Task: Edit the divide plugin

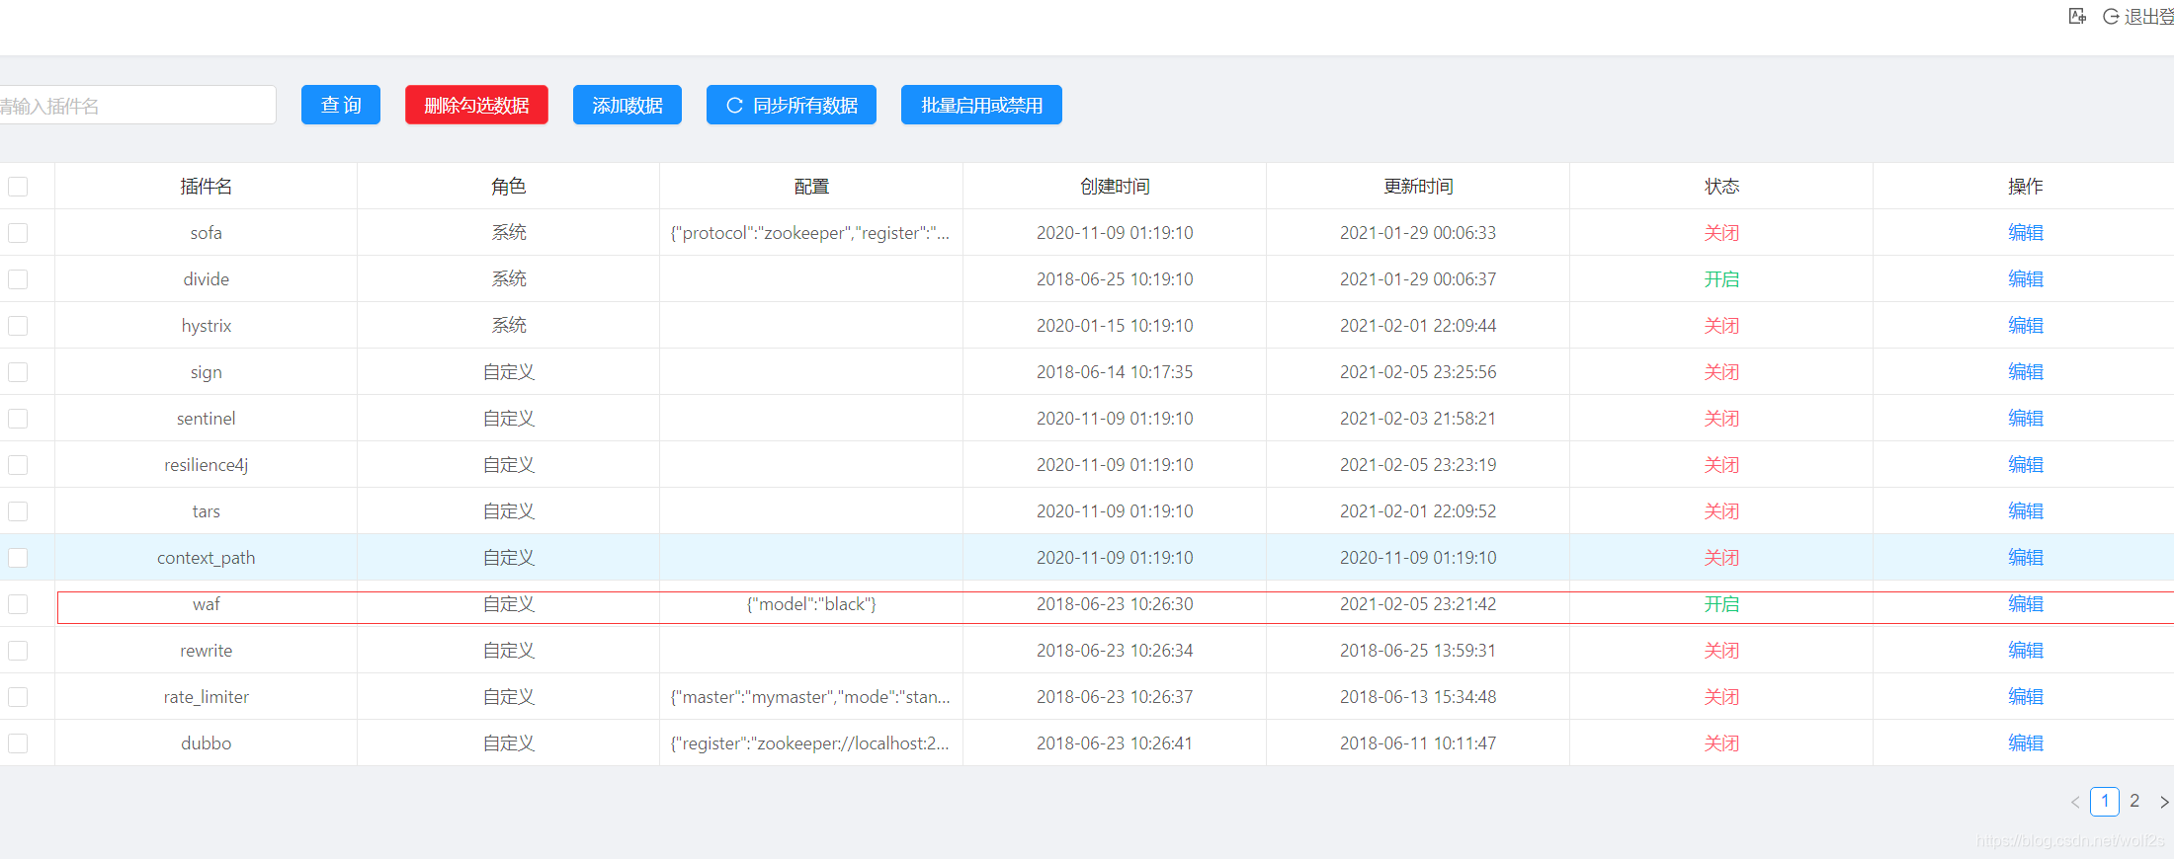Action: pos(2025,279)
